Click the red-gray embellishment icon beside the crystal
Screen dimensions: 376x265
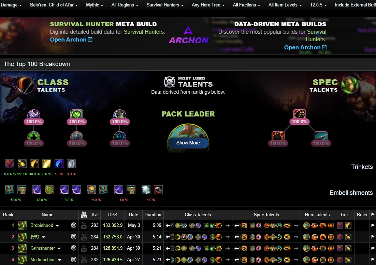[158, 190]
